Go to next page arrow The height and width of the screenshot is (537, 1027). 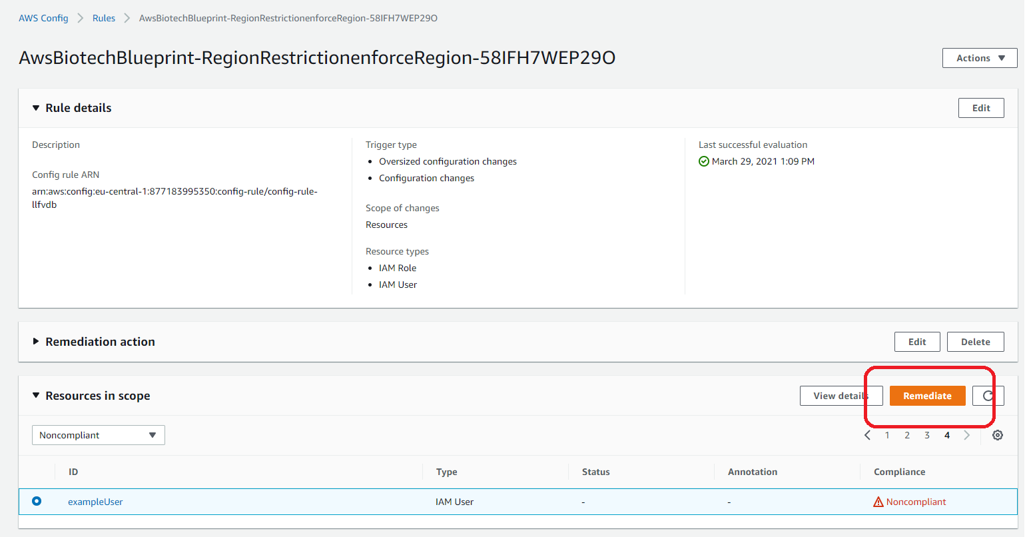tap(967, 435)
